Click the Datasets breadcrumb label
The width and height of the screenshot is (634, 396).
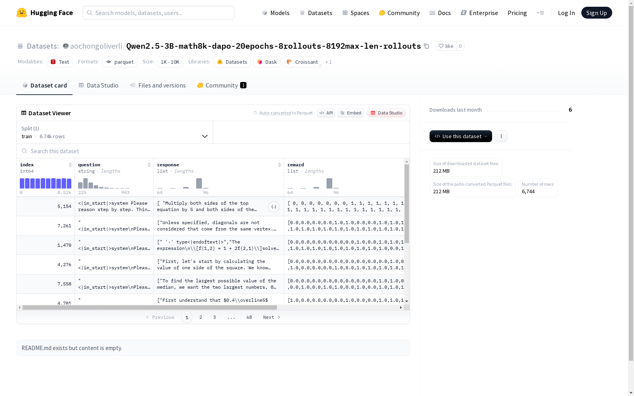tap(43, 46)
